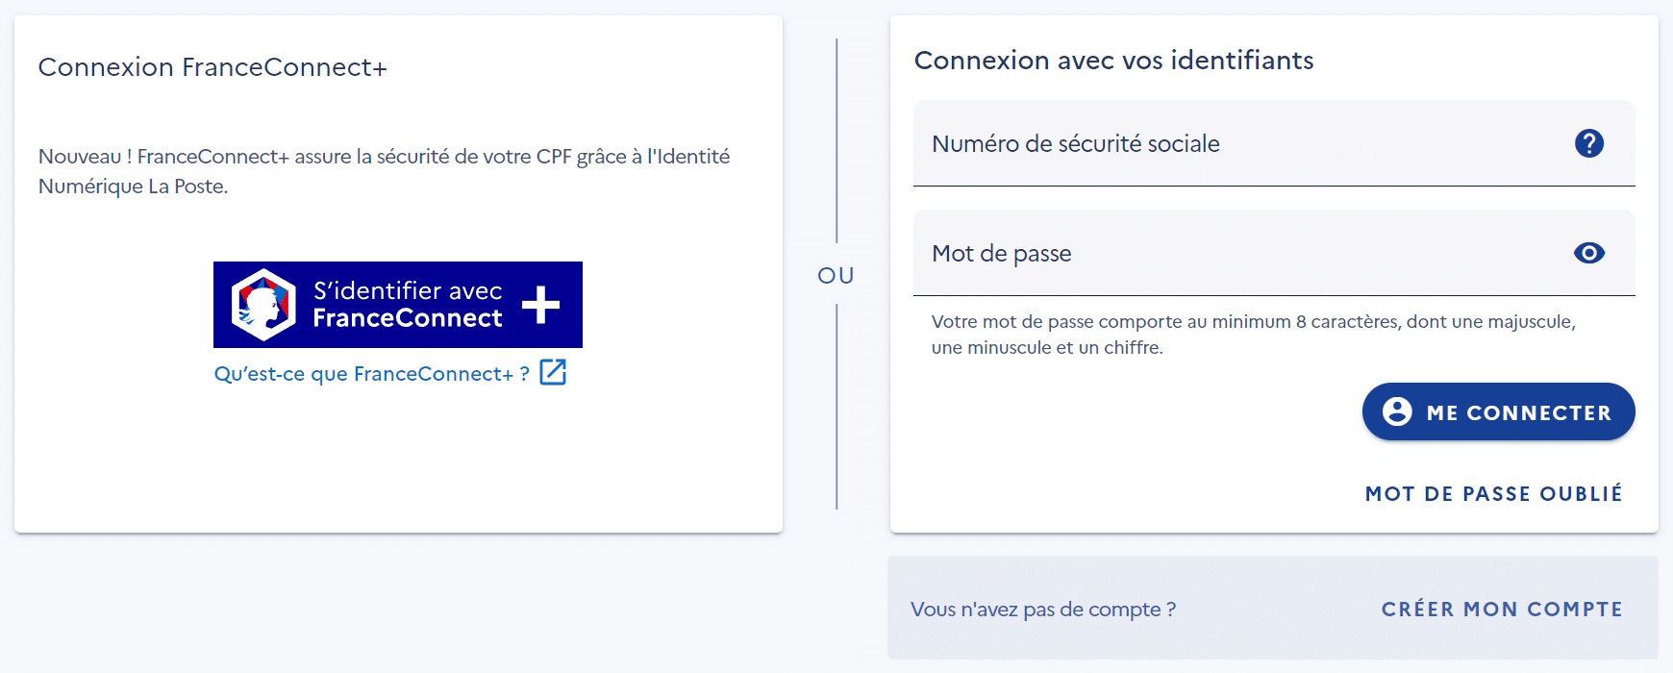Click the user avatar icon in ME CONNECTER
This screenshot has width=1673, height=673.
click(1397, 411)
